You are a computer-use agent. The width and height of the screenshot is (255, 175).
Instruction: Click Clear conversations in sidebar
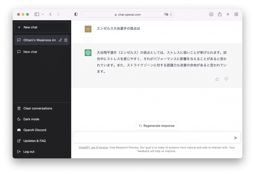coord(42,108)
